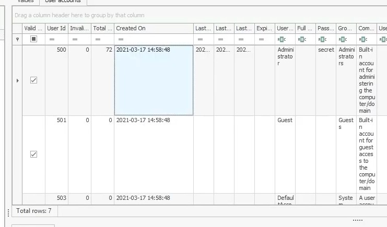Sort by the User Id column header

coord(56,28)
